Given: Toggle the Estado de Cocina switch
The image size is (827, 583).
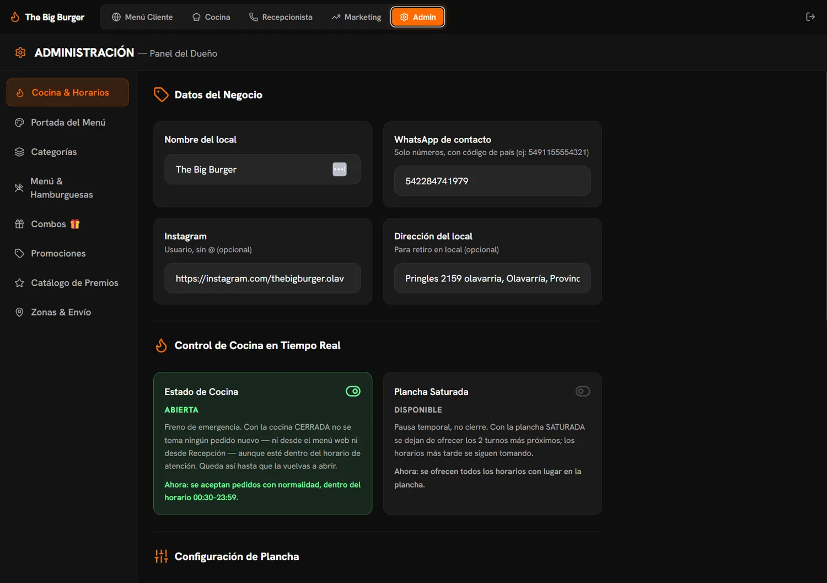Looking at the screenshot, I should pos(353,391).
